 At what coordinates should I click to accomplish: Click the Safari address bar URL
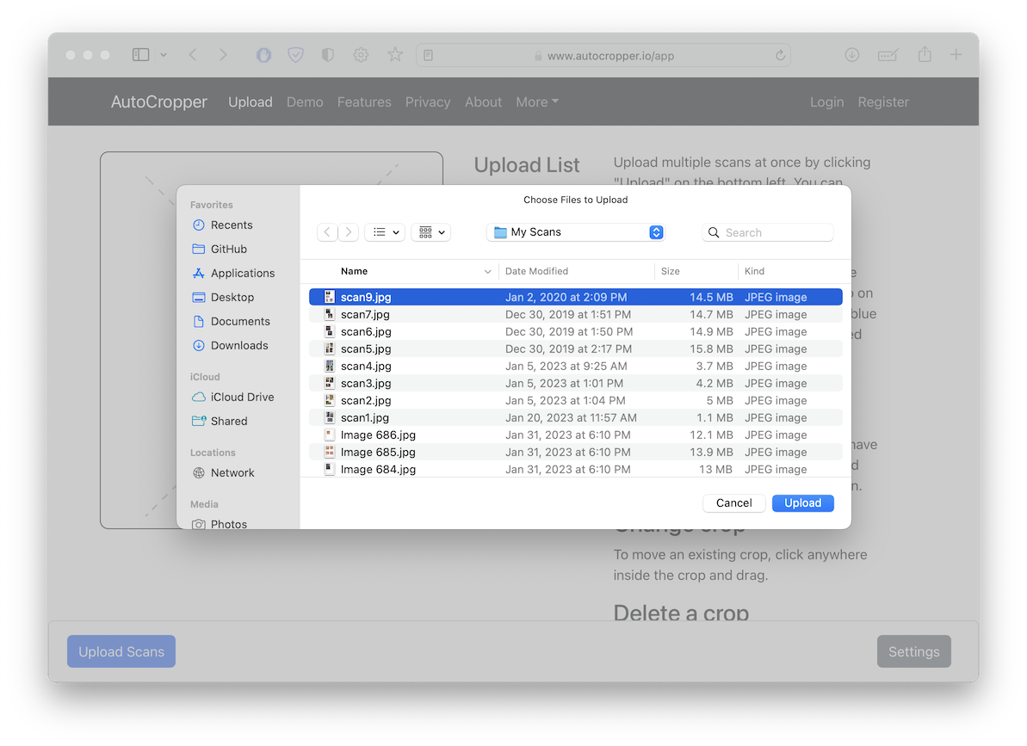tap(610, 56)
